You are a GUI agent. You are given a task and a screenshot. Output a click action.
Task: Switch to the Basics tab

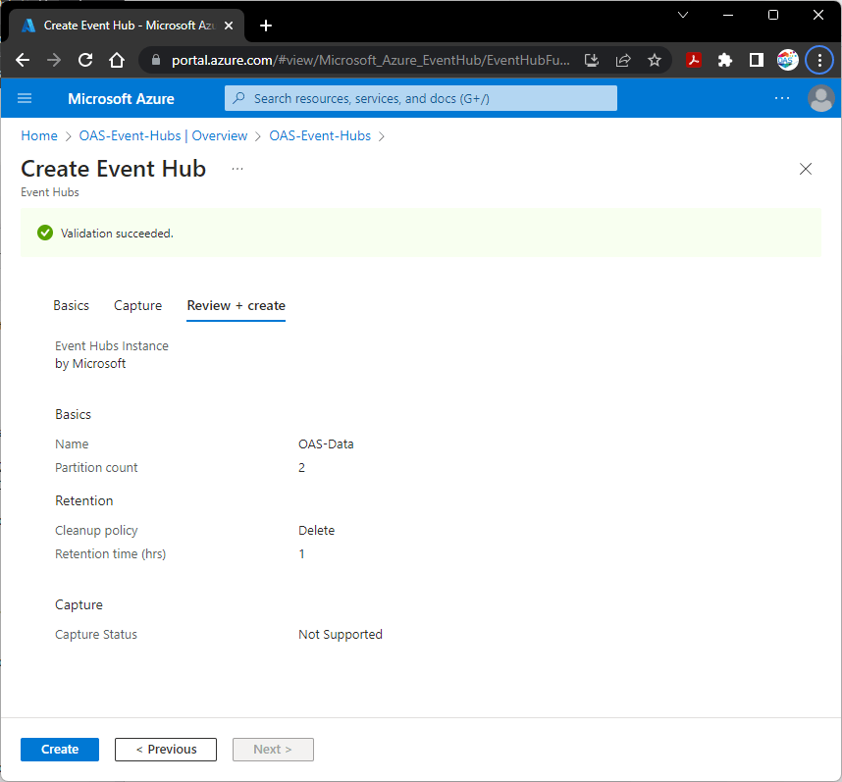[x=71, y=305]
